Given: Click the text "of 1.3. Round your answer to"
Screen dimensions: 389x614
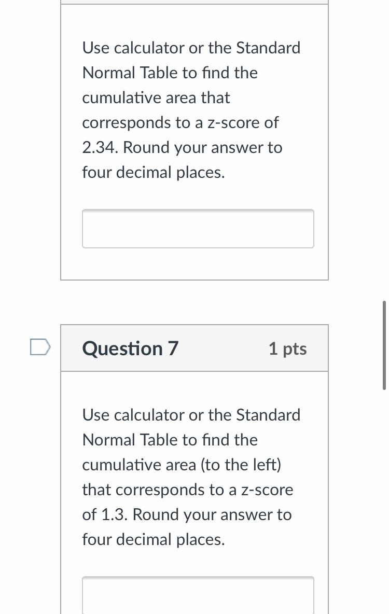Looking at the screenshot, I should coord(187,515).
